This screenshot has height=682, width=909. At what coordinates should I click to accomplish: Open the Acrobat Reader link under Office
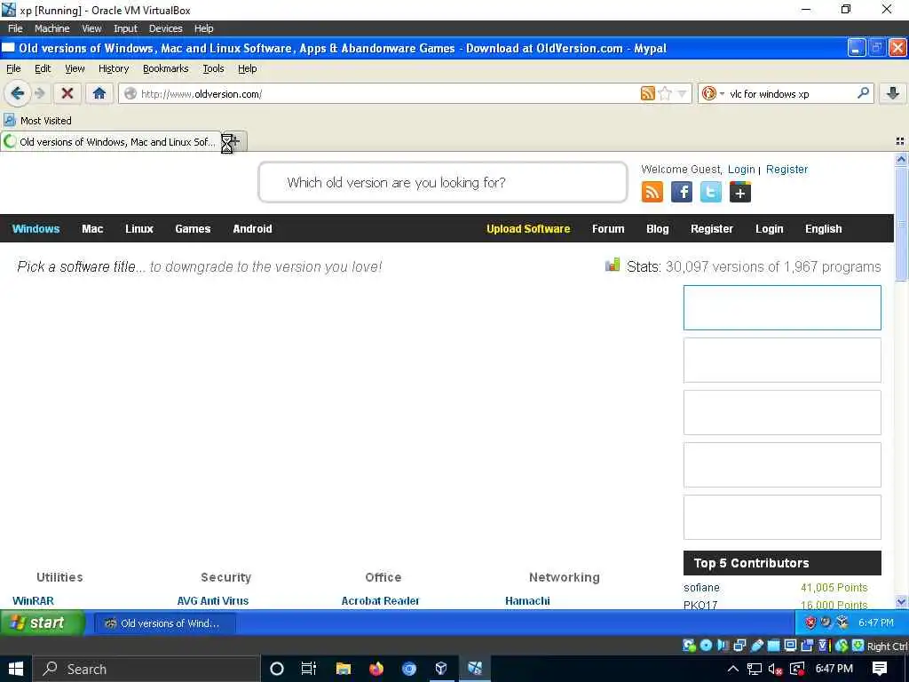pos(380,601)
